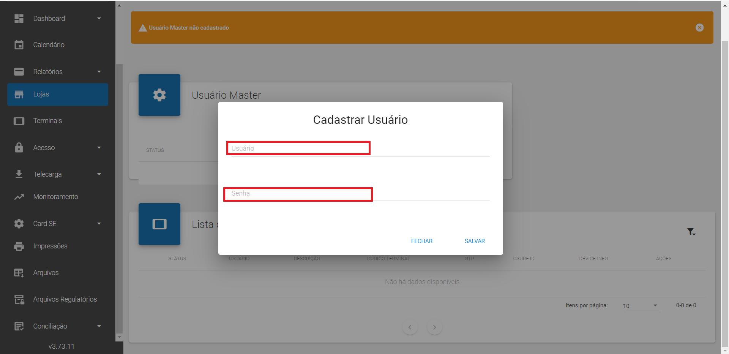Click the Calendário calendar icon in sidebar
Viewport: 729px width, 354px height.
(19, 45)
